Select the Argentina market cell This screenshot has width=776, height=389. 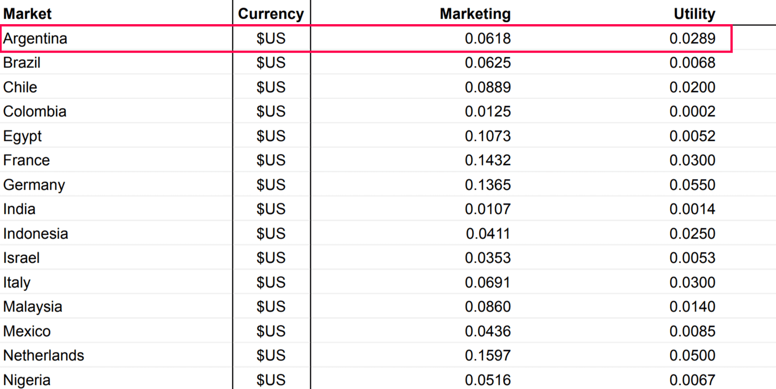pyautogui.click(x=35, y=39)
